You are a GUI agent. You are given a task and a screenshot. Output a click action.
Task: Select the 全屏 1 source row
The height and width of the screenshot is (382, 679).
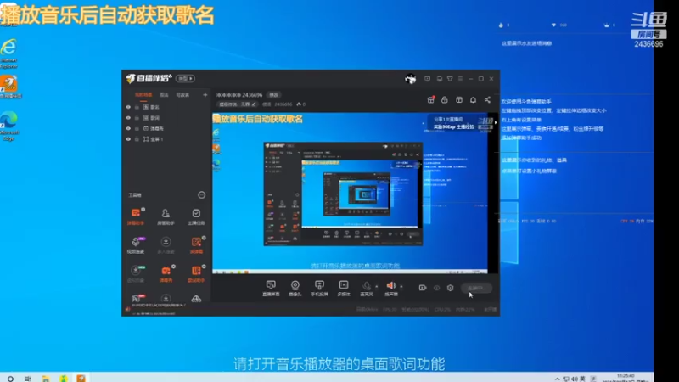click(x=166, y=139)
